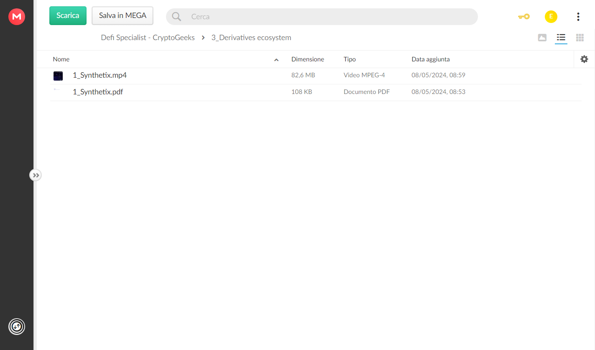
Task: Toggle sort direction arrow on Nome column
Action: click(276, 60)
